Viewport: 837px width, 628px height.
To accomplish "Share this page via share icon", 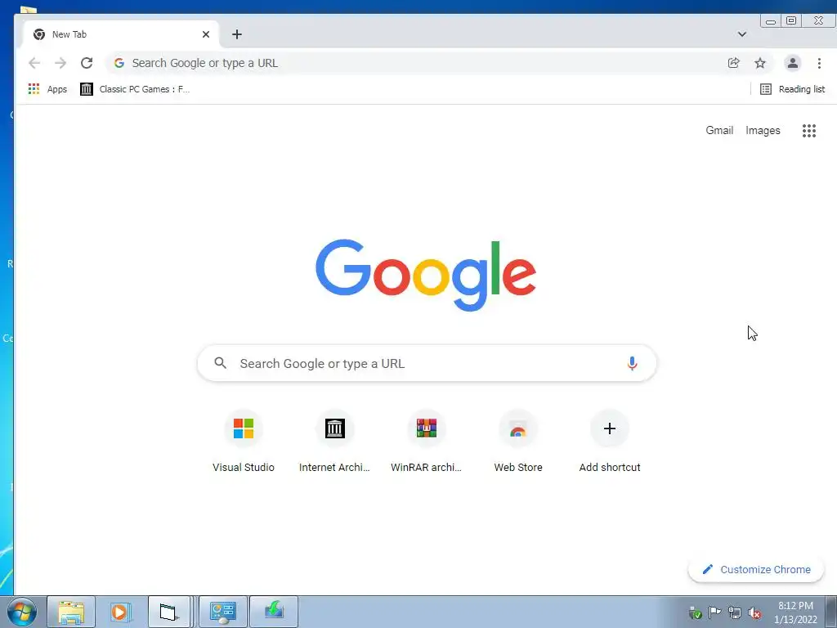I will click(x=733, y=63).
